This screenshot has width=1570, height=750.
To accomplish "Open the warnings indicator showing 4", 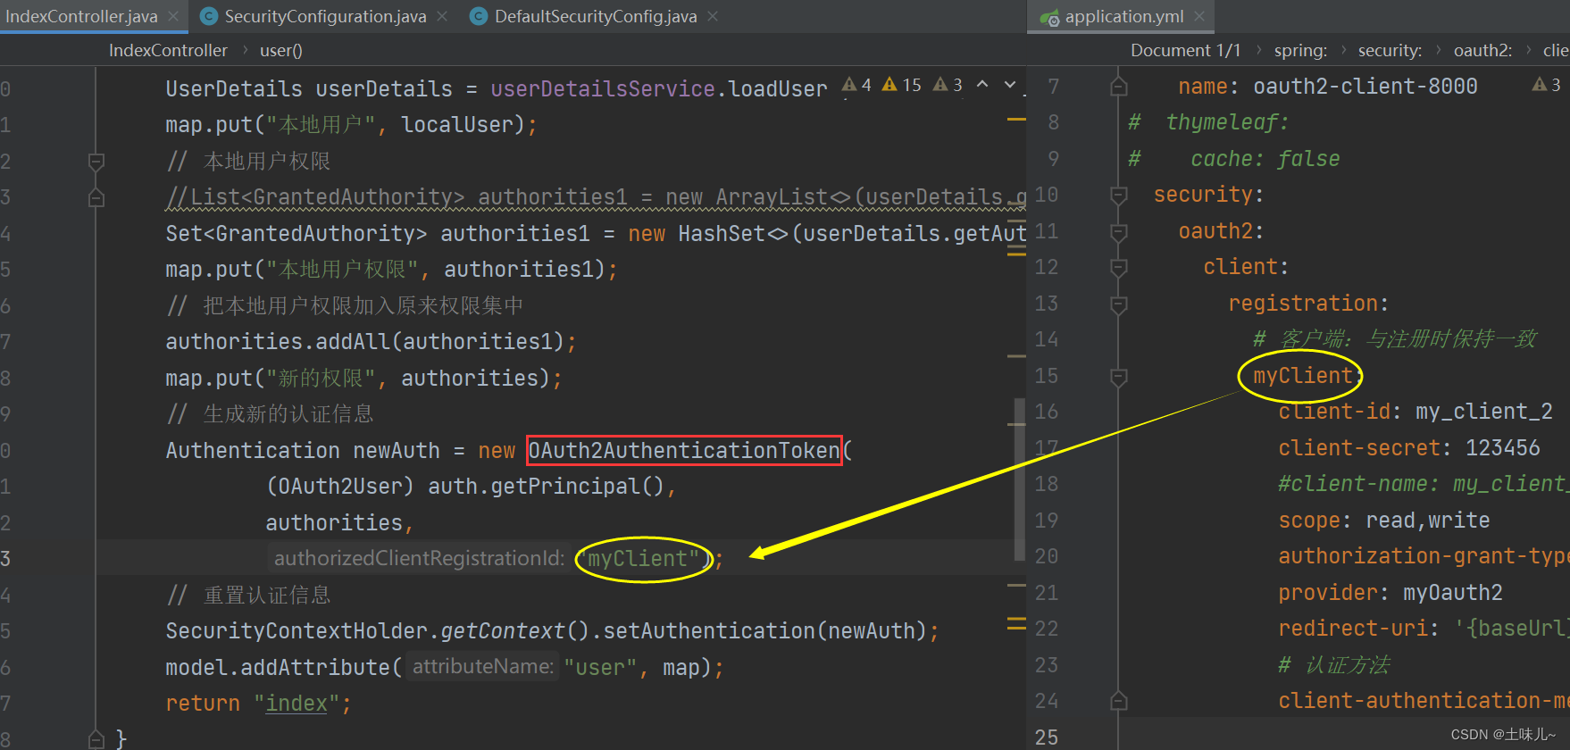I will click(x=856, y=85).
